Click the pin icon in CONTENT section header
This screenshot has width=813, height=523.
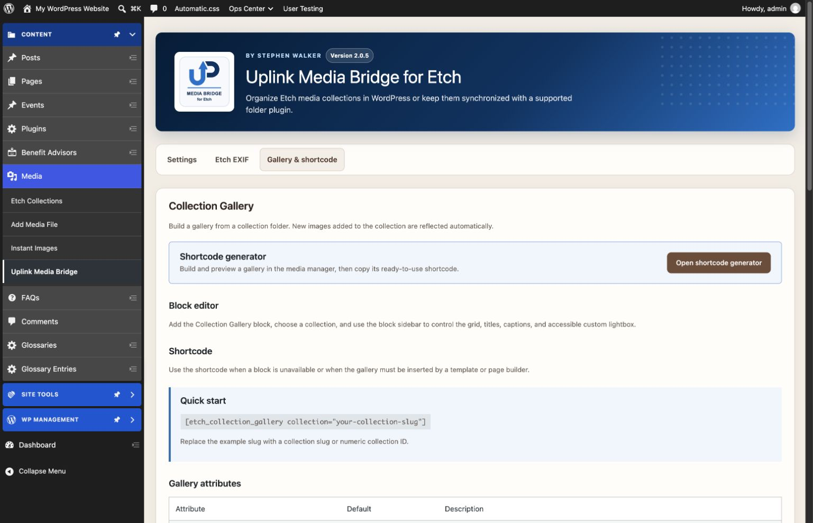pos(117,34)
